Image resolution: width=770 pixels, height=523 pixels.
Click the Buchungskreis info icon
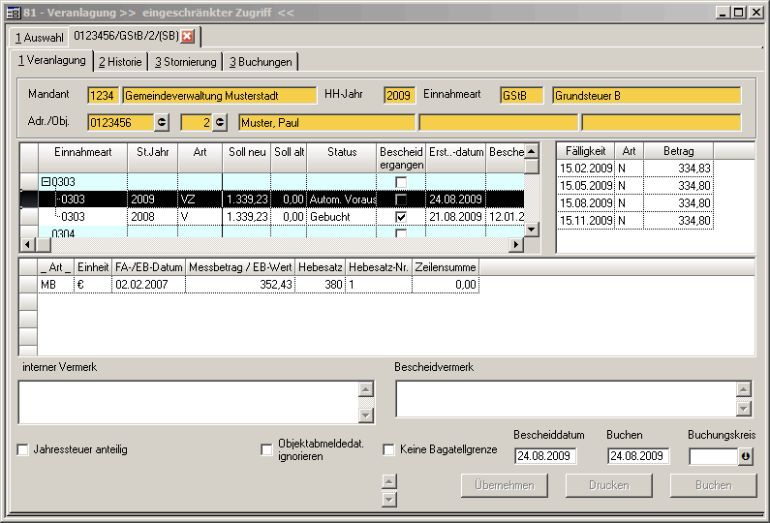pos(746,456)
